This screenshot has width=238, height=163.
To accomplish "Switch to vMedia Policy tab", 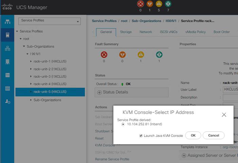I will click(196, 32).
